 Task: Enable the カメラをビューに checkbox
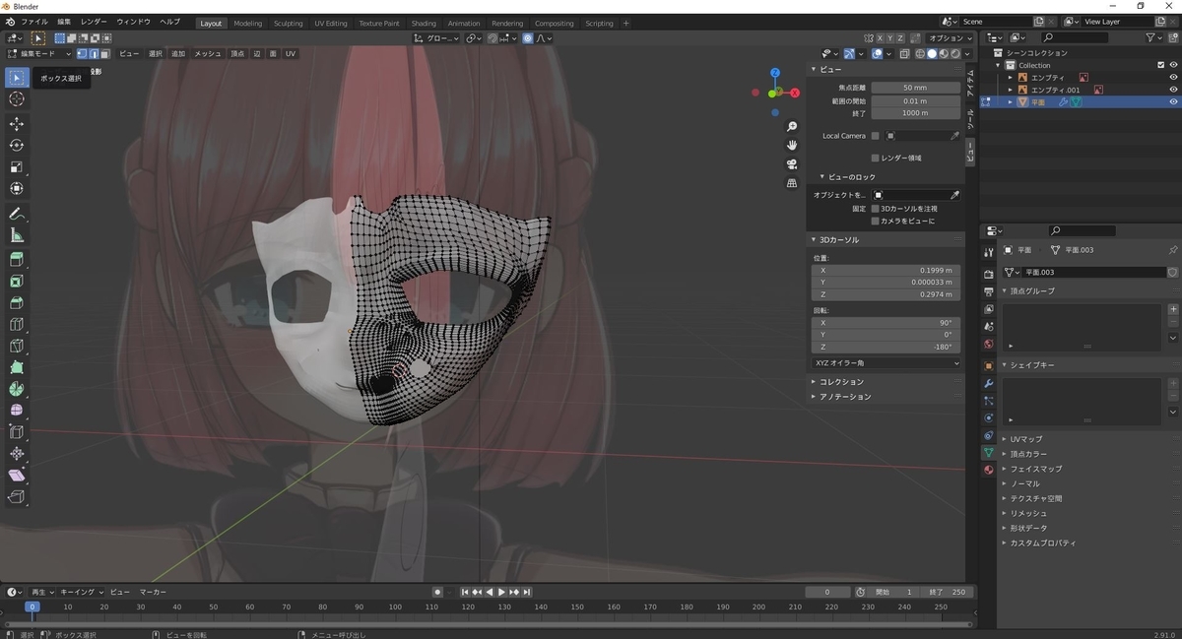coord(875,222)
